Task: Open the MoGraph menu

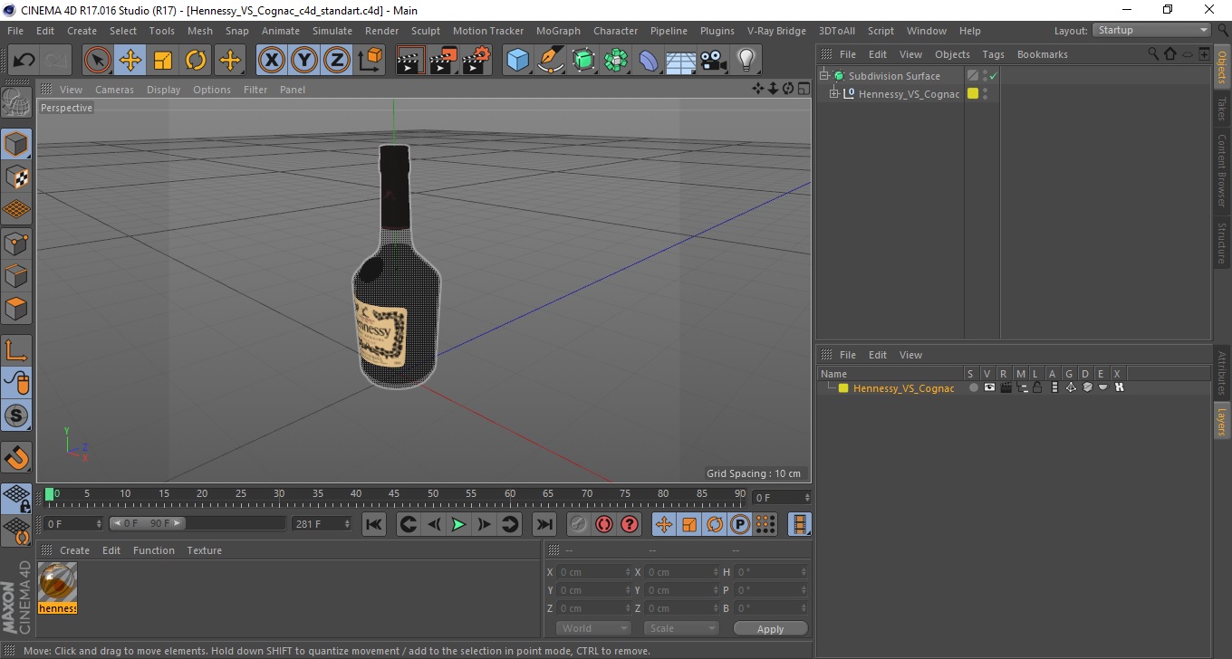Action: tap(558, 31)
